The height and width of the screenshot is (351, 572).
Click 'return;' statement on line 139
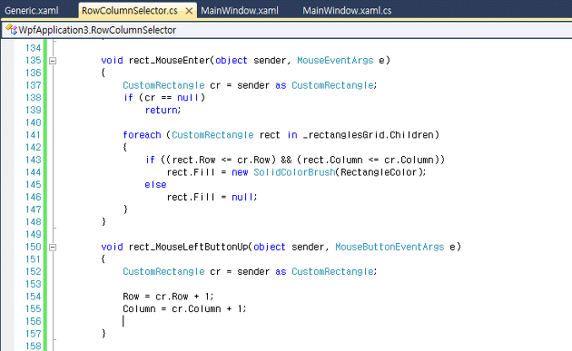point(163,110)
